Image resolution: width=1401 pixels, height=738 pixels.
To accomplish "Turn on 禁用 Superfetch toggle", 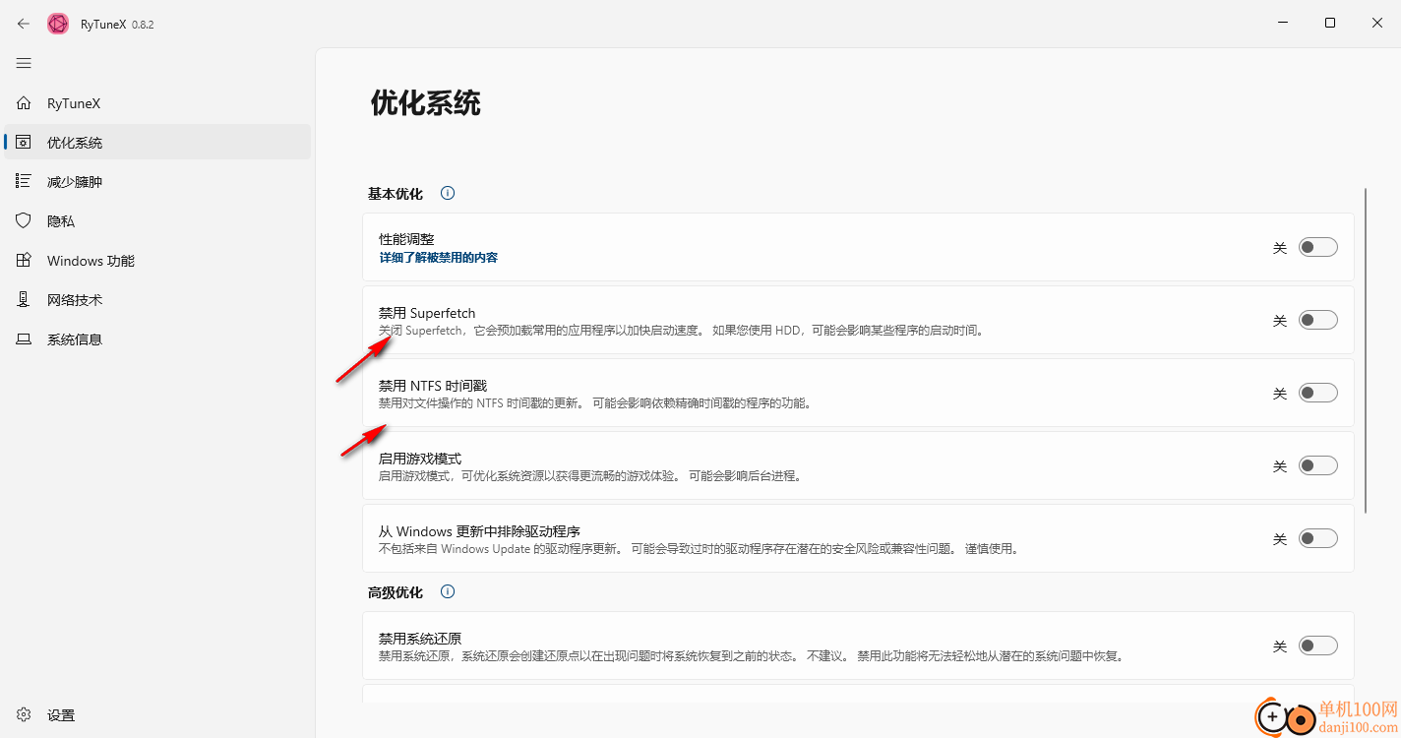I will [1318, 321].
